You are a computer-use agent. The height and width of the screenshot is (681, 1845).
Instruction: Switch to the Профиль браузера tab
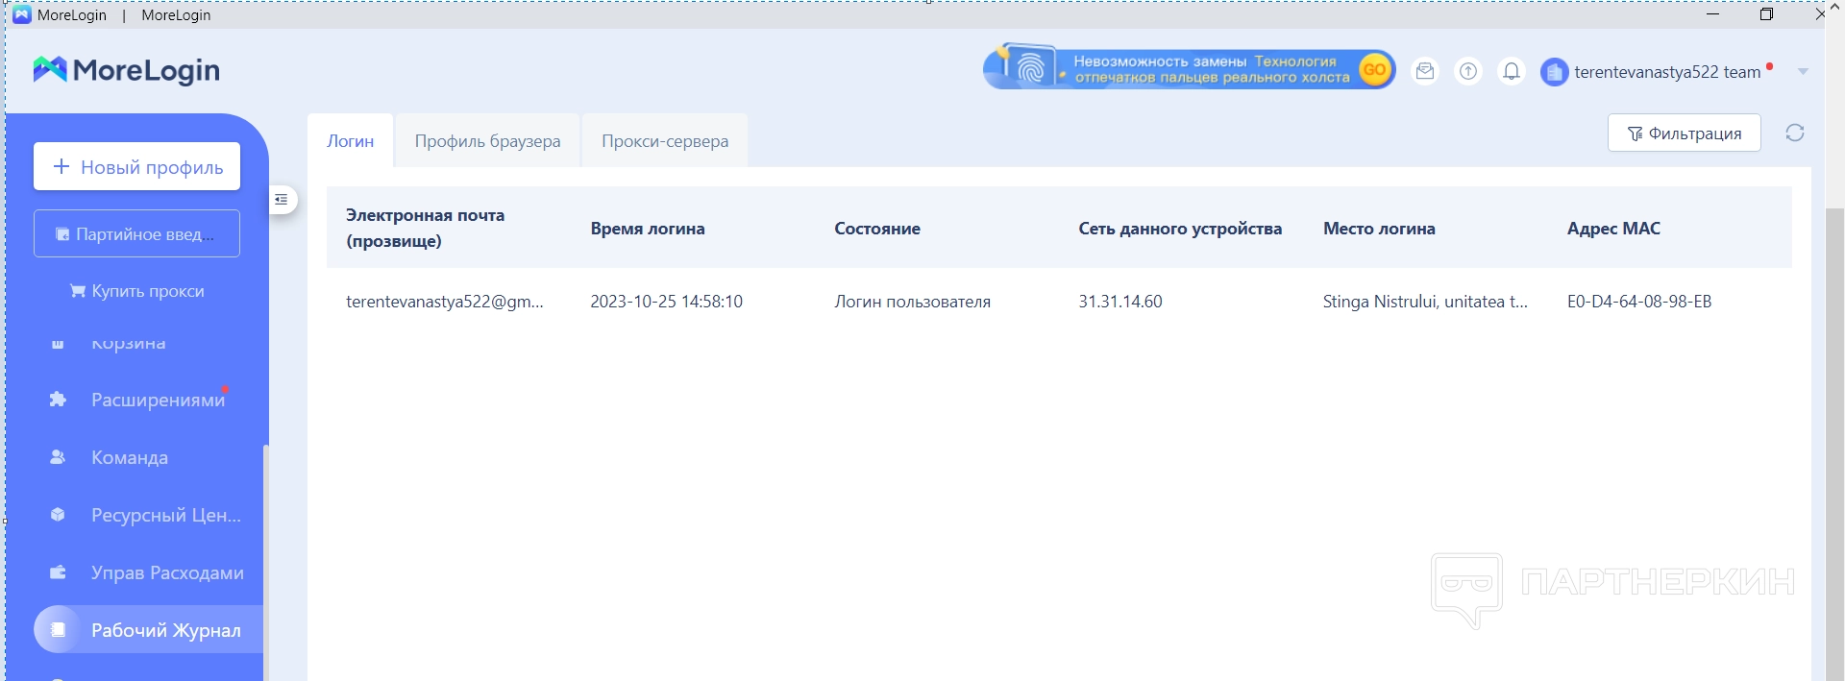point(487,141)
